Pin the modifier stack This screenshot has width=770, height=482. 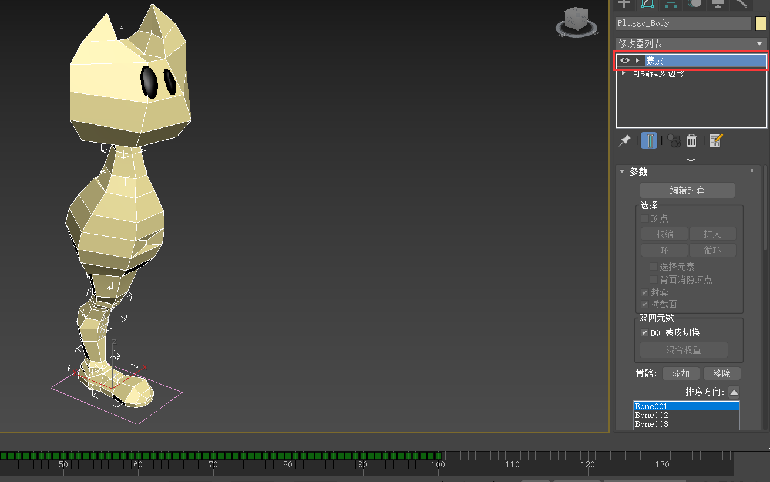624,140
